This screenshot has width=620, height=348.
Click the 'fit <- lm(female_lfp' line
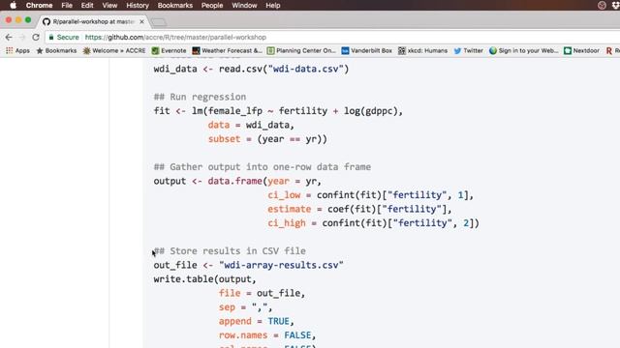pyautogui.click(x=278, y=111)
